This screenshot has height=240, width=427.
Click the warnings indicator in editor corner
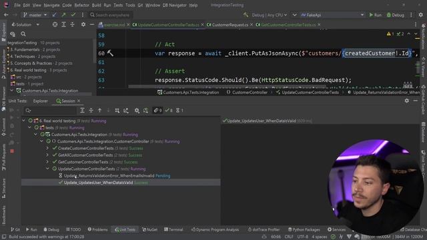390,34
